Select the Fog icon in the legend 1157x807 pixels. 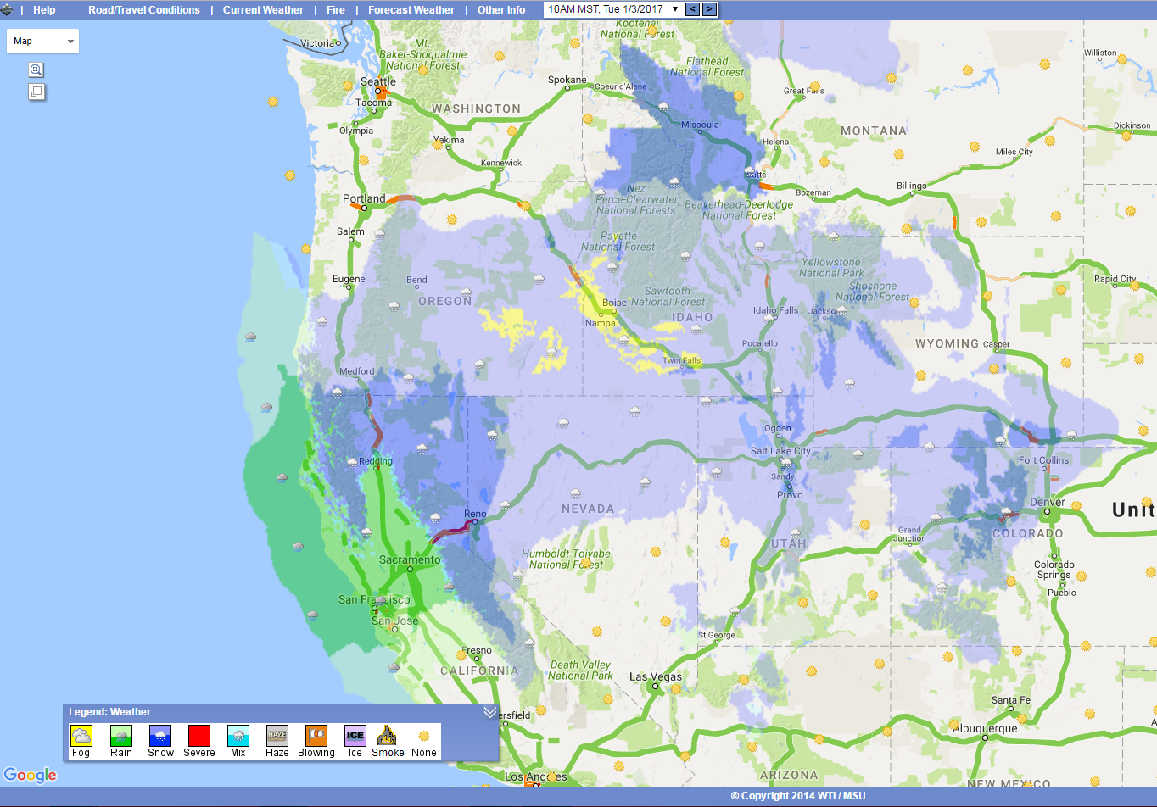(81, 737)
